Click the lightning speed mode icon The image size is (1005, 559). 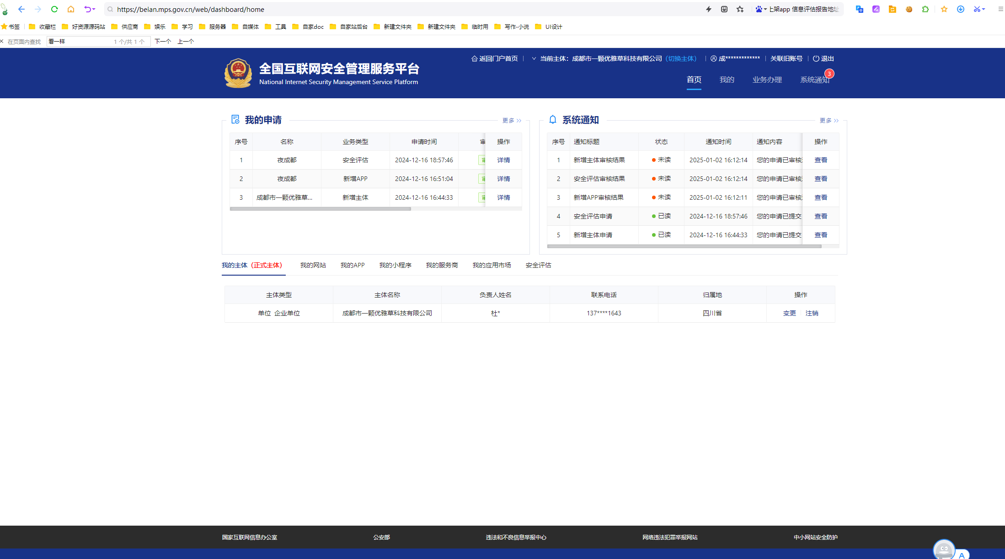[x=709, y=9]
